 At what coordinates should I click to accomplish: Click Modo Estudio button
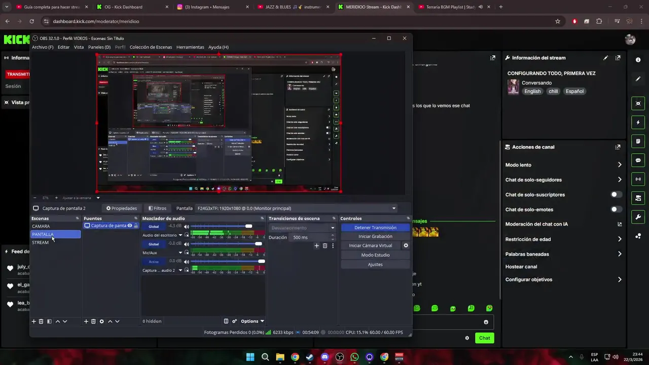(x=375, y=255)
